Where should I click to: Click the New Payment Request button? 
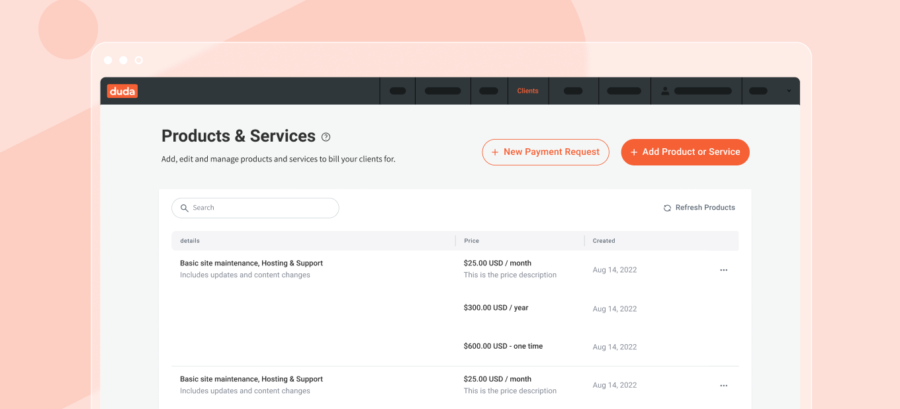[x=545, y=152]
